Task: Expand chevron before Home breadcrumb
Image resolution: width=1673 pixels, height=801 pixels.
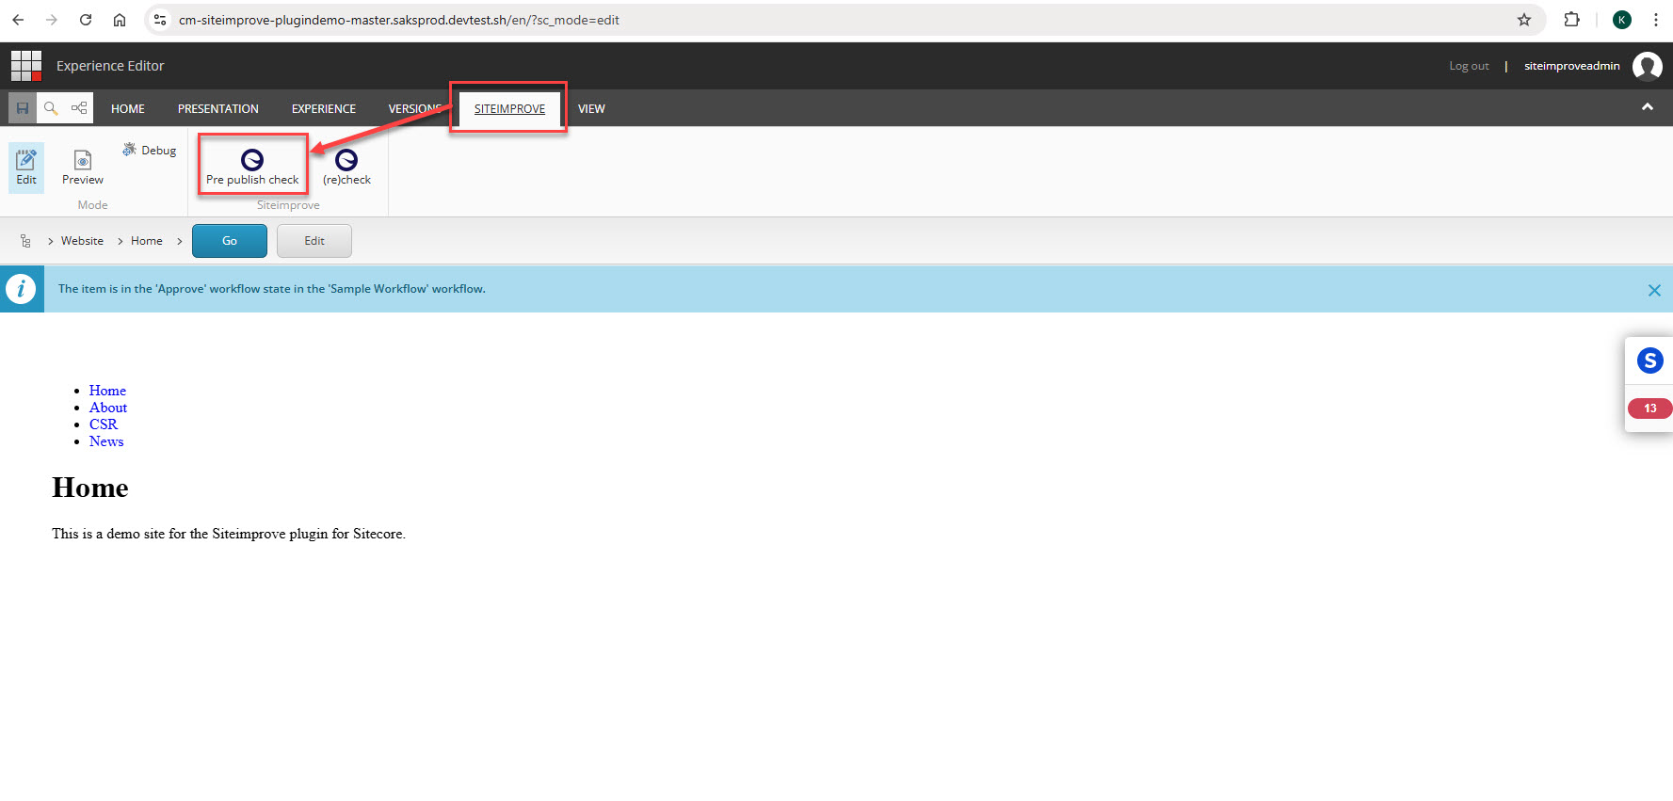Action: pyautogui.click(x=120, y=242)
